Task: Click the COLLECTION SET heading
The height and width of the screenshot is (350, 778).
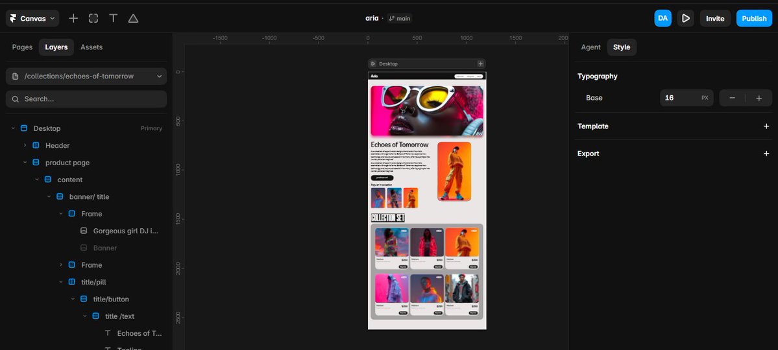Action: 388,218
